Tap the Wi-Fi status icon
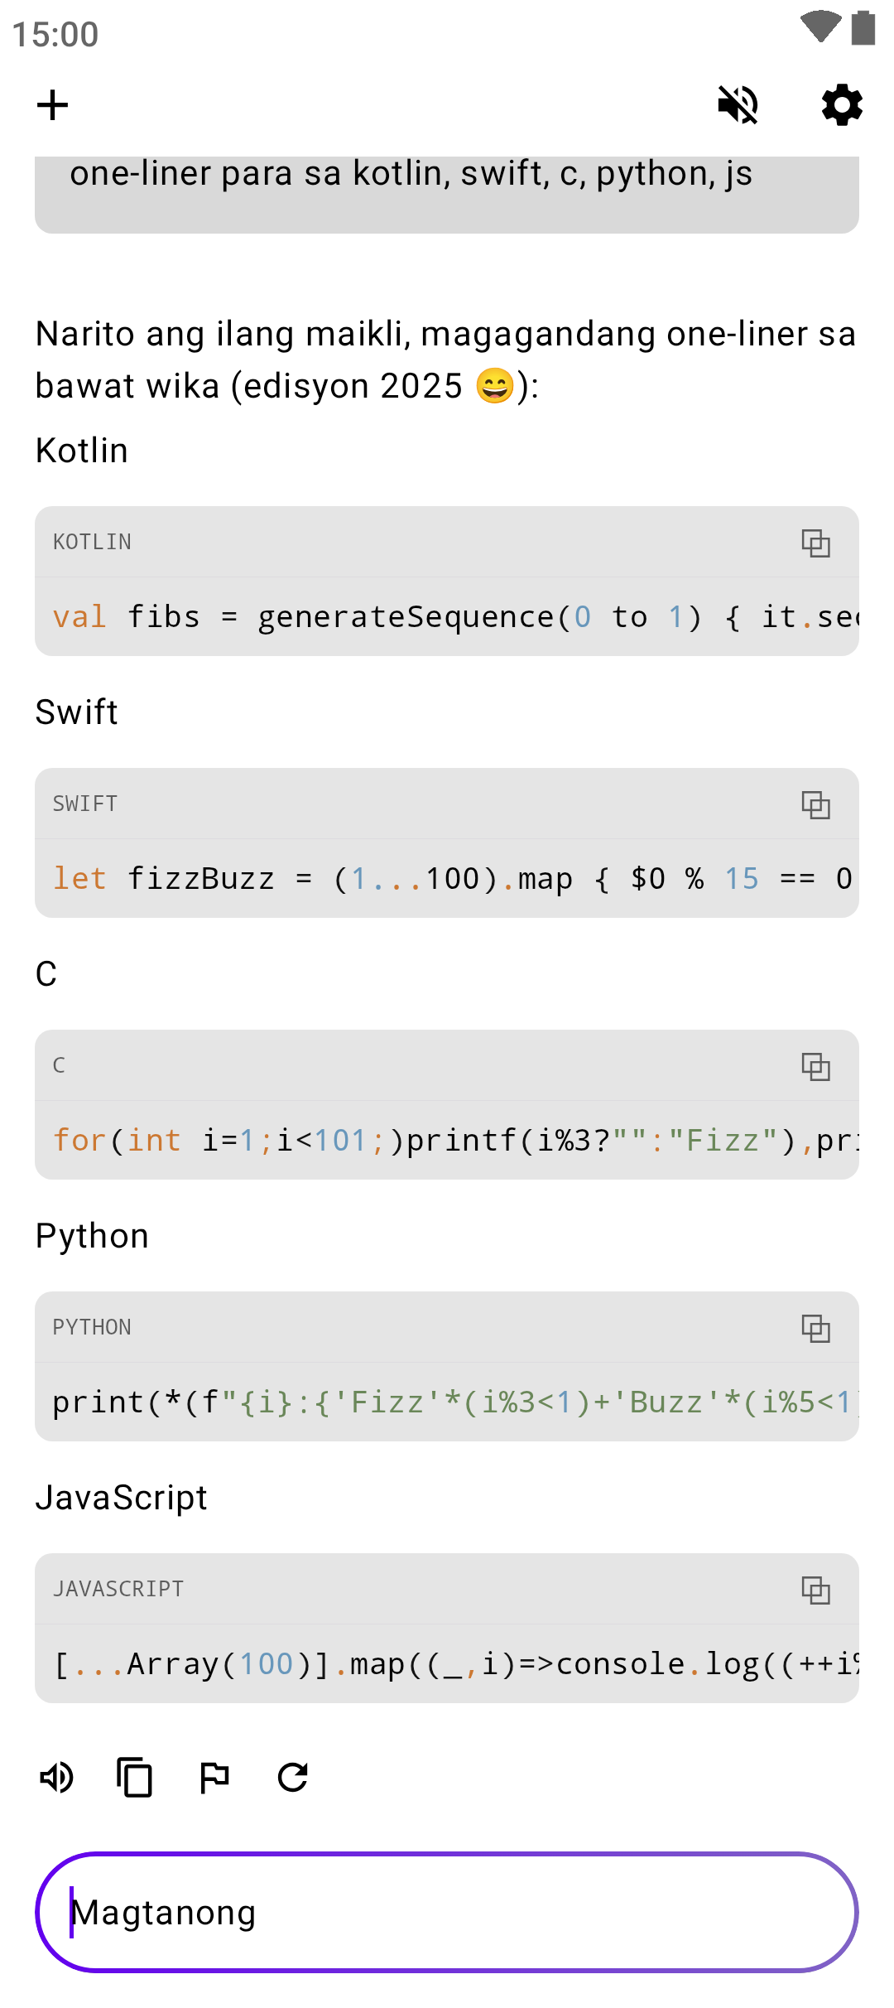 click(x=819, y=27)
